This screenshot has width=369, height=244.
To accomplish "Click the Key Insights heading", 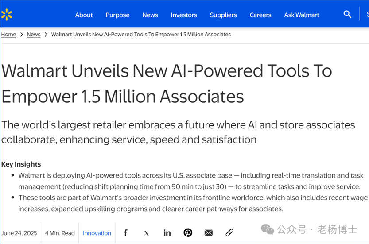I will (21, 164).
